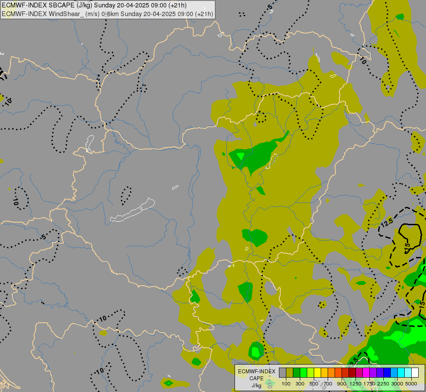Screen dimensions: 426x392
Task: Click the SBCAPE (J/kg) title line
Action: pos(94,5)
